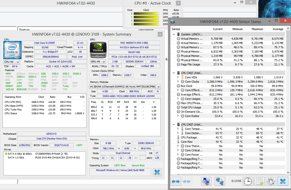This screenshot has width=291, height=190.
Task: Click the BIOS Version EQKT21AUS field
Action: tap(62, 145)
